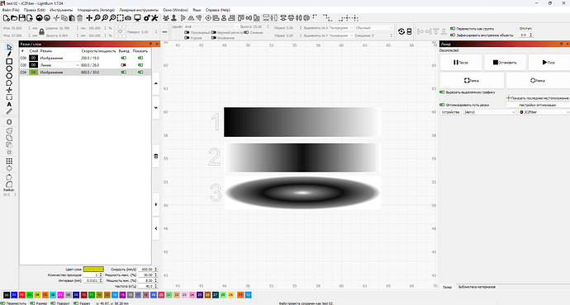Open 'Выровнять по X' Посередине dropdown
This screenshot has width=570, height=305.
point(341,28)
